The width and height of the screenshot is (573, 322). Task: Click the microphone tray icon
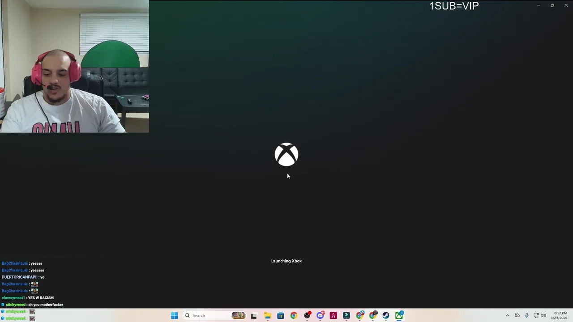click(x=526, y=315)
